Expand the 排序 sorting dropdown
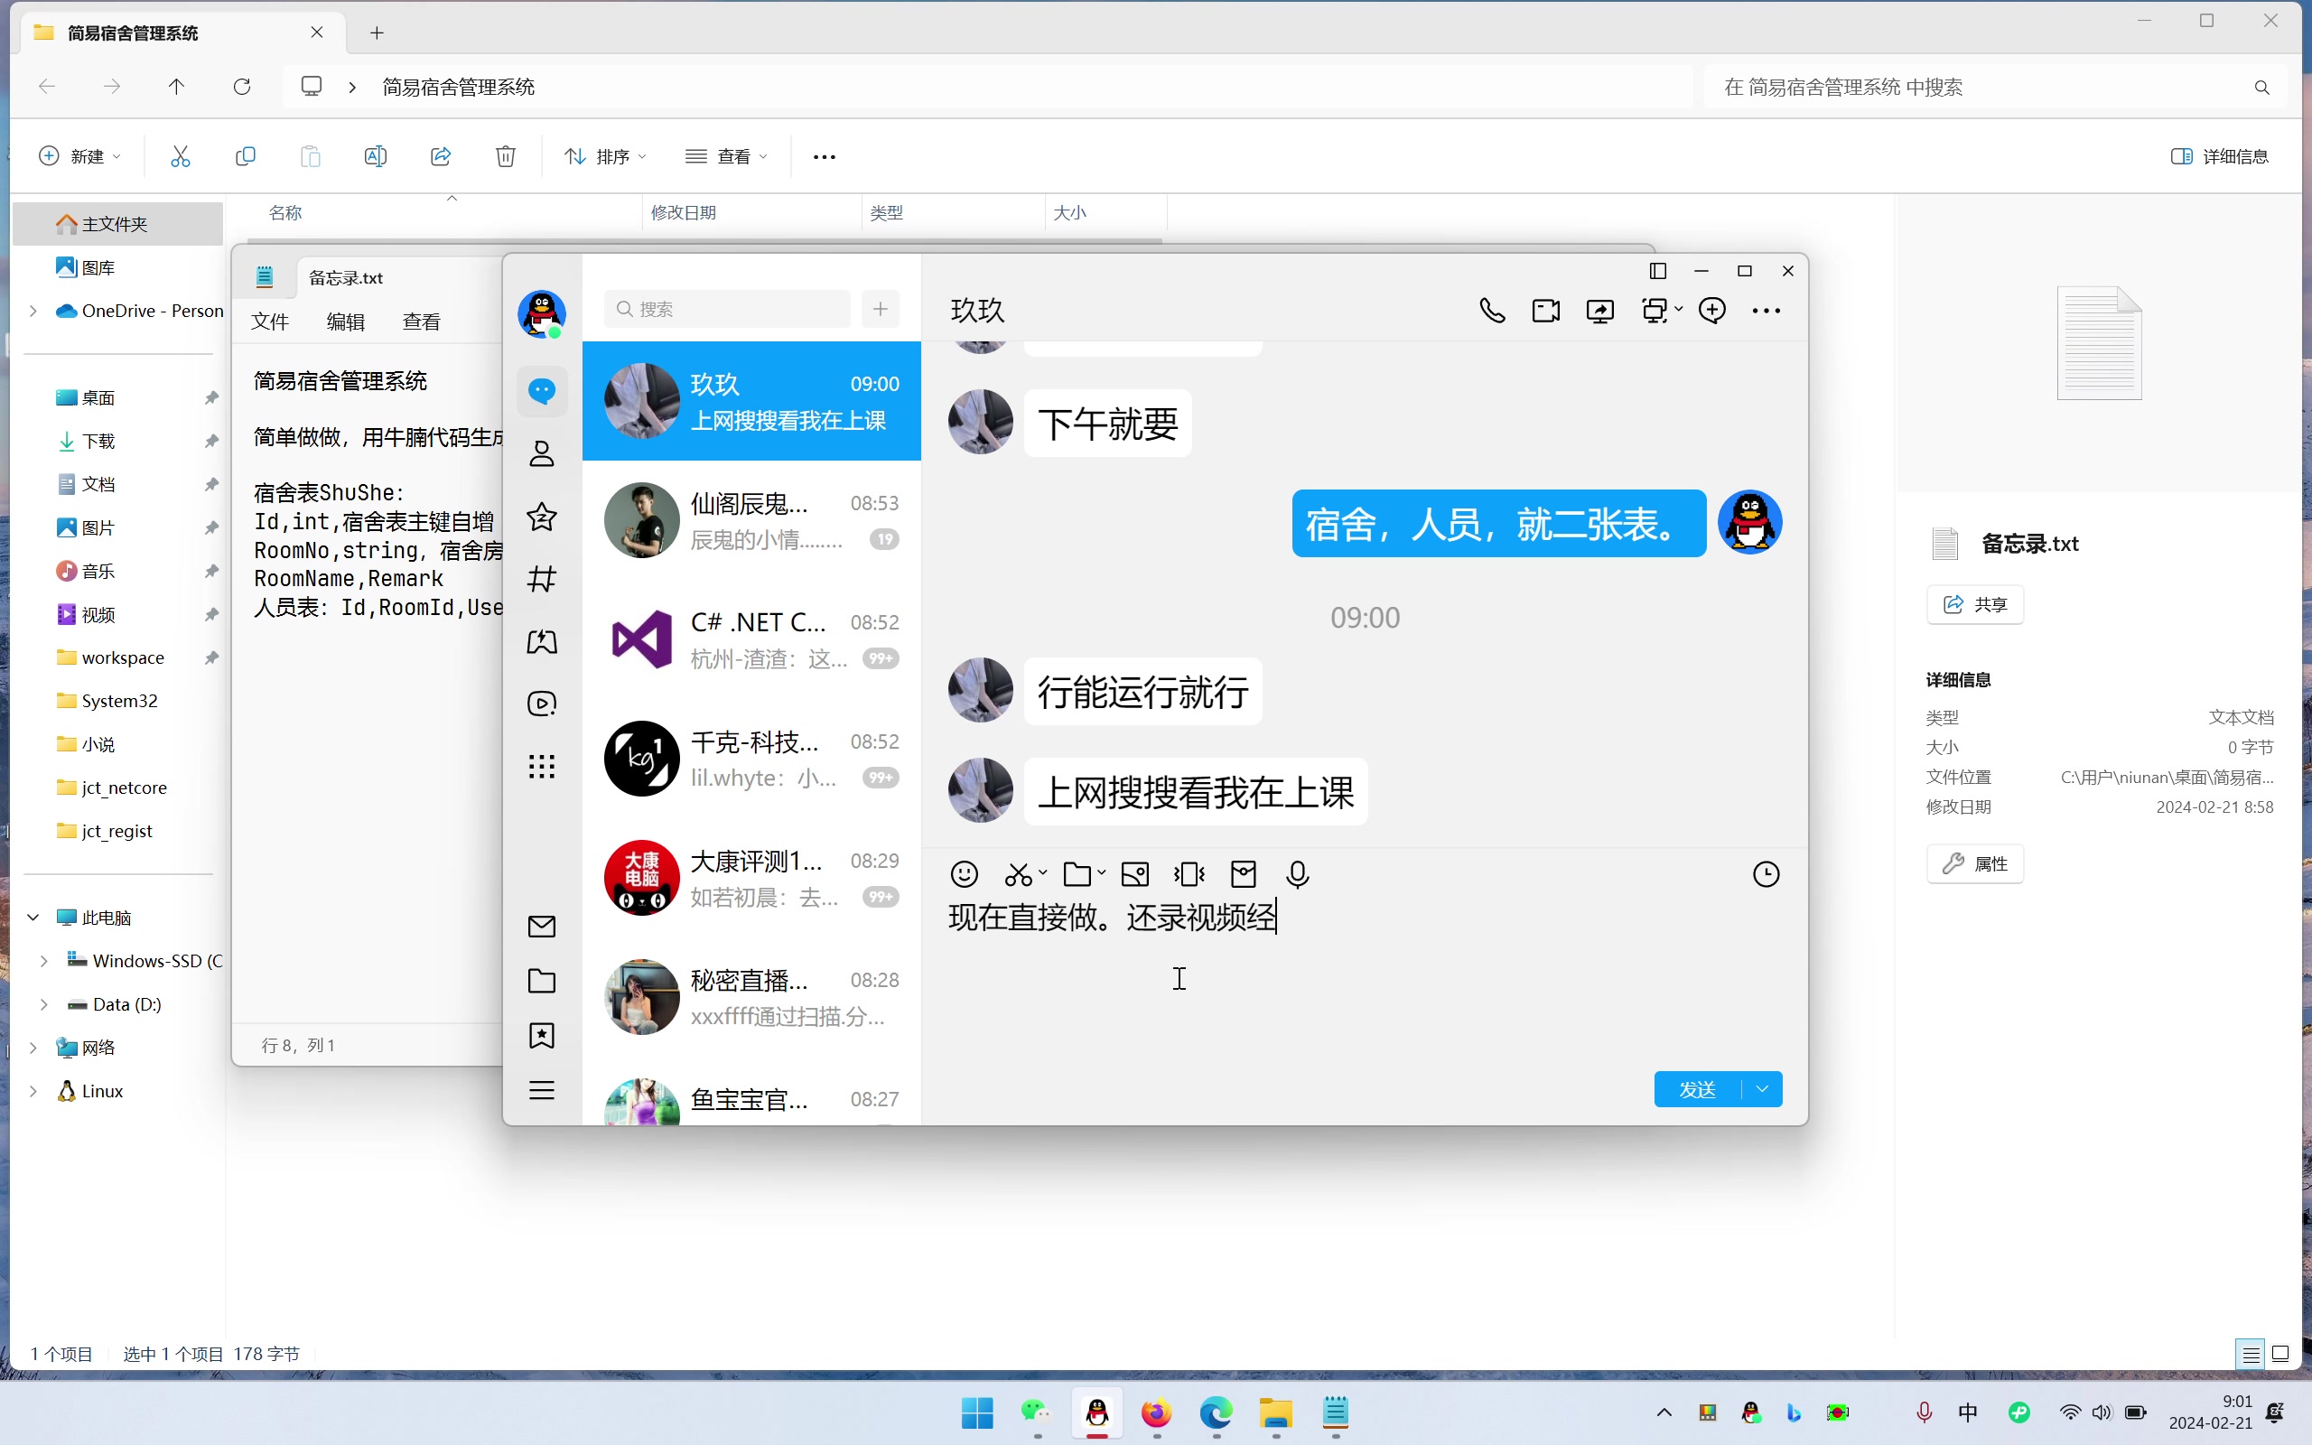The width and height of the screenshot is (2312, 1445). point(605,155)
